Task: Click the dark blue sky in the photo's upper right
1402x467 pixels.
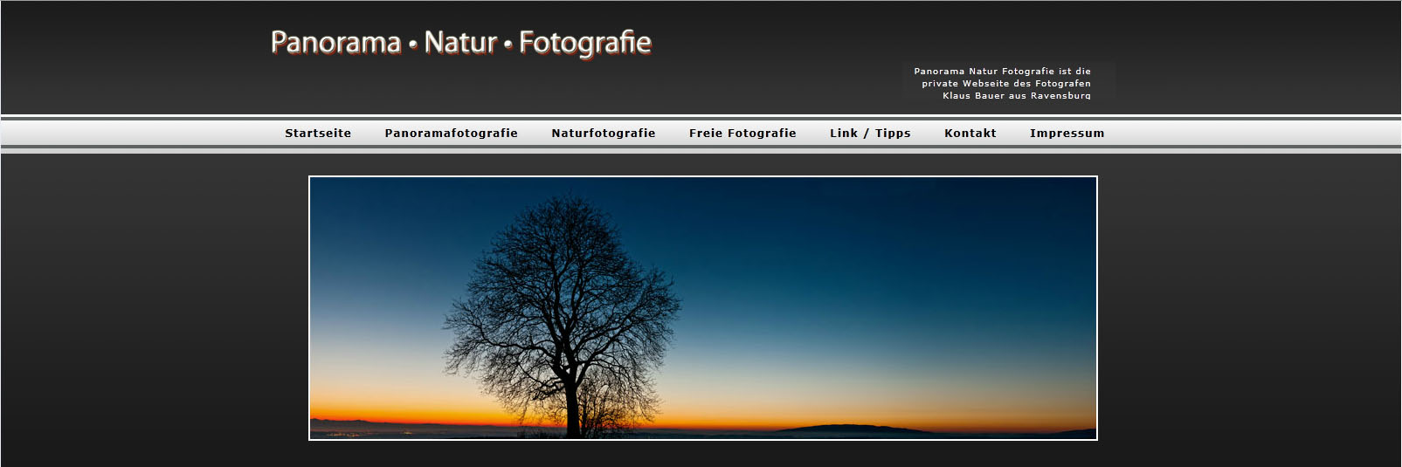Action: [x=1005, y=218]
